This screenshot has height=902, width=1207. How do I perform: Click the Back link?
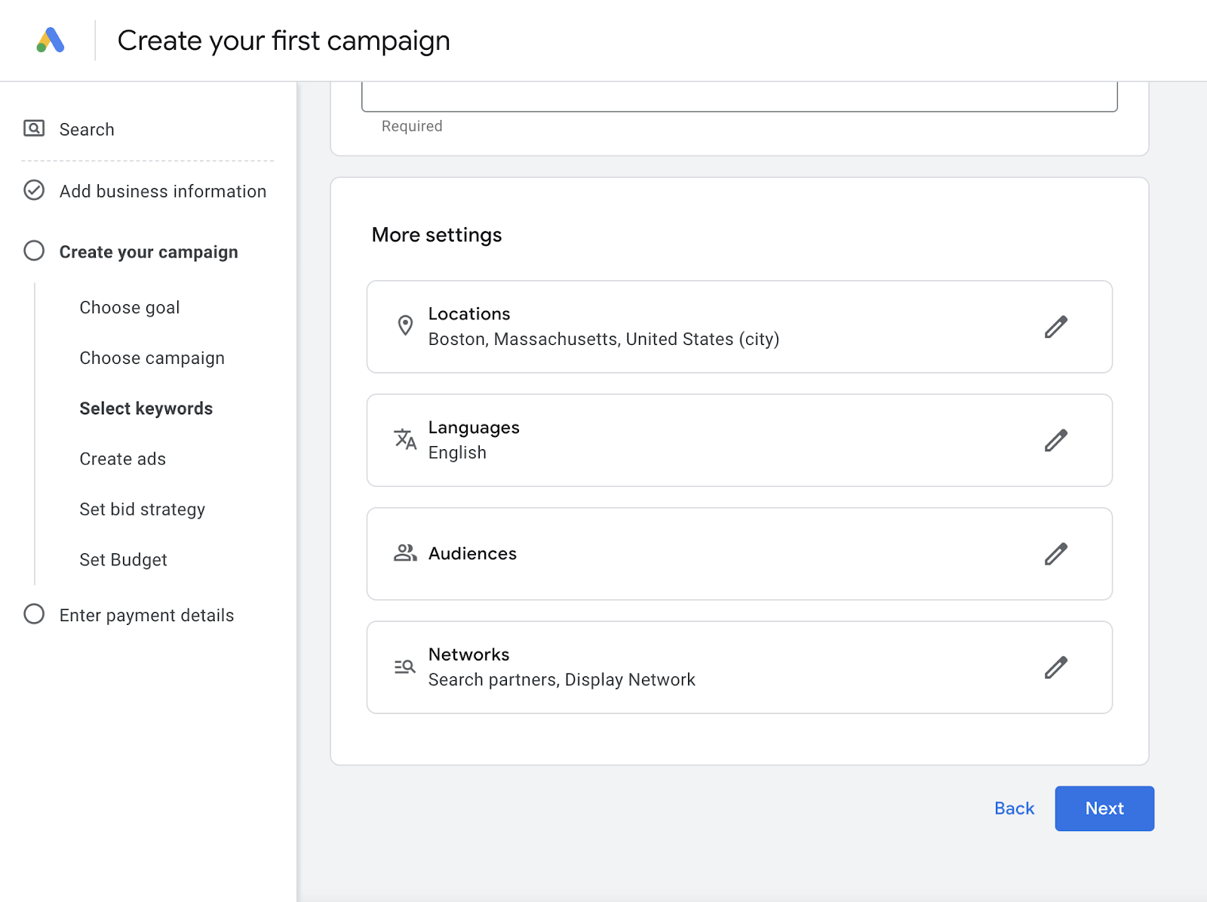(x=1014, y=808)
